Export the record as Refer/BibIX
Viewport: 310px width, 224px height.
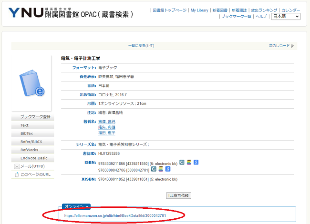pos(33,142)
